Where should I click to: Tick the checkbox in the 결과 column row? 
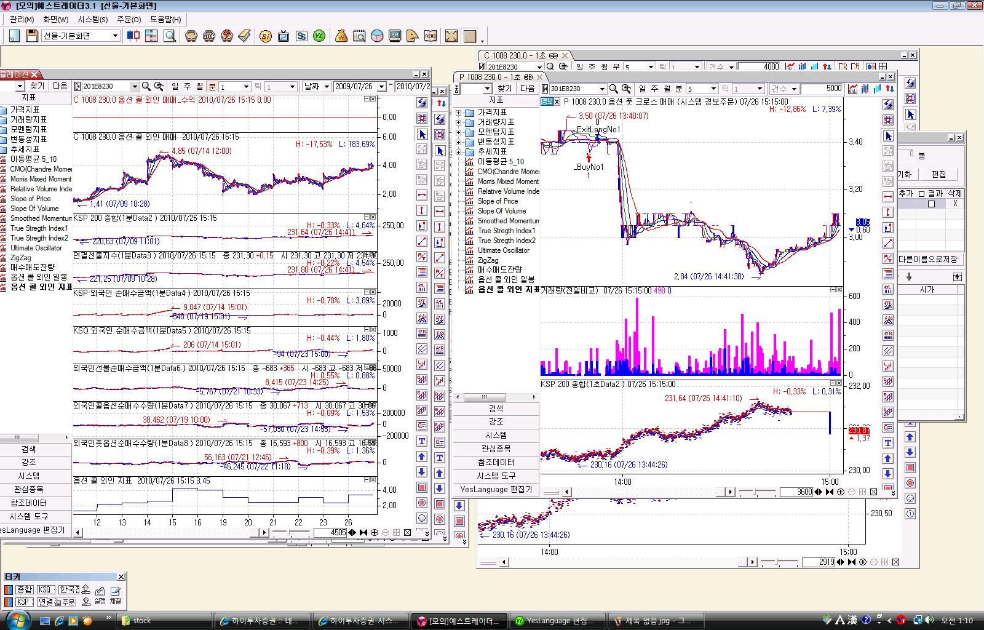tap(931, 204)
